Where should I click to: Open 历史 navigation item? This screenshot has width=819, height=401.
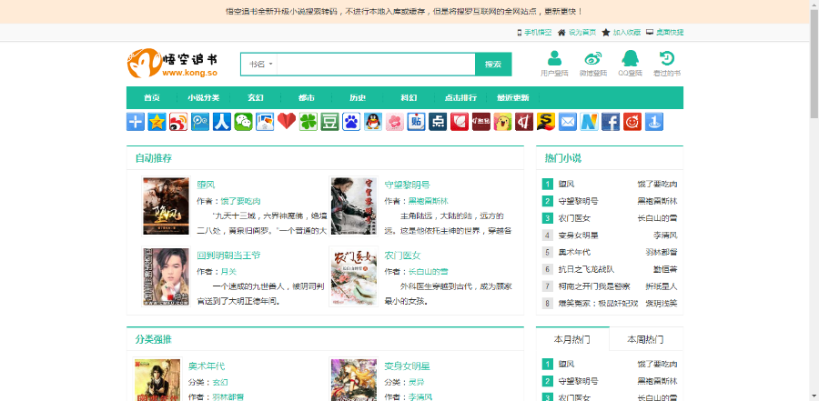(x=358, y=97)
